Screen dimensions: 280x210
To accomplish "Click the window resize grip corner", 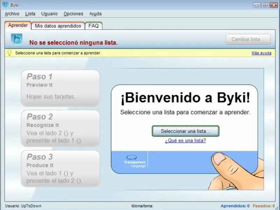I will [277, 208].
